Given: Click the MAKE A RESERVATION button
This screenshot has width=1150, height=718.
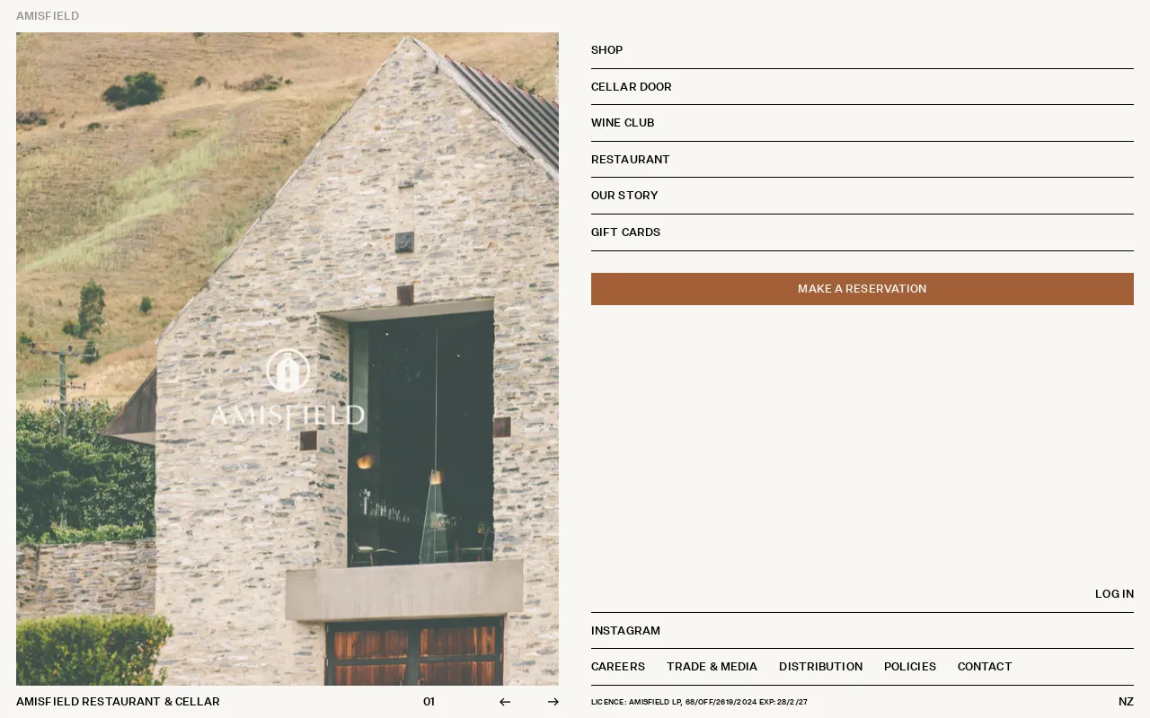Looking at the screenshot, I should [x=862, y=289].
